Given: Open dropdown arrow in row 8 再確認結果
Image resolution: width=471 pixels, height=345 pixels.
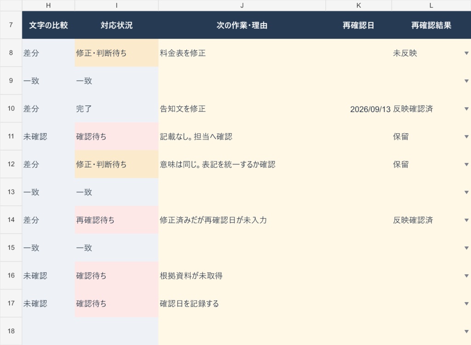Looking at the screenshot, I should 466,53.
